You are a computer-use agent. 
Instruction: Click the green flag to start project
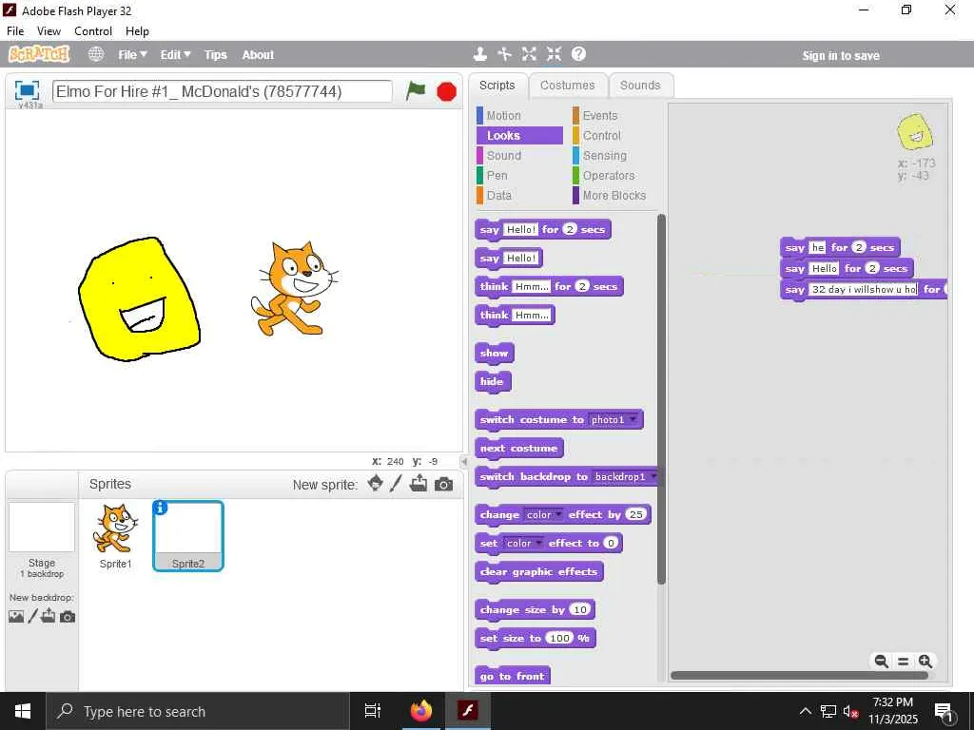pos(416,91)
